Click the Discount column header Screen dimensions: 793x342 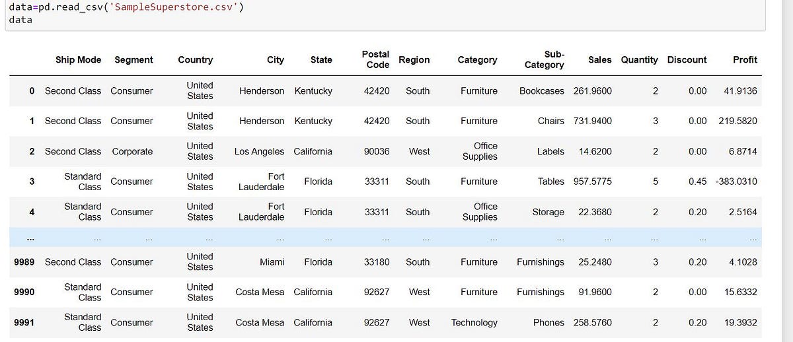pos(687,59)
